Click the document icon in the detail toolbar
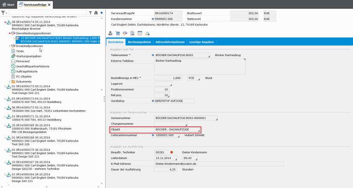This screenshot has height=188, width=353. pyautogui.click(x=133, y=33)
